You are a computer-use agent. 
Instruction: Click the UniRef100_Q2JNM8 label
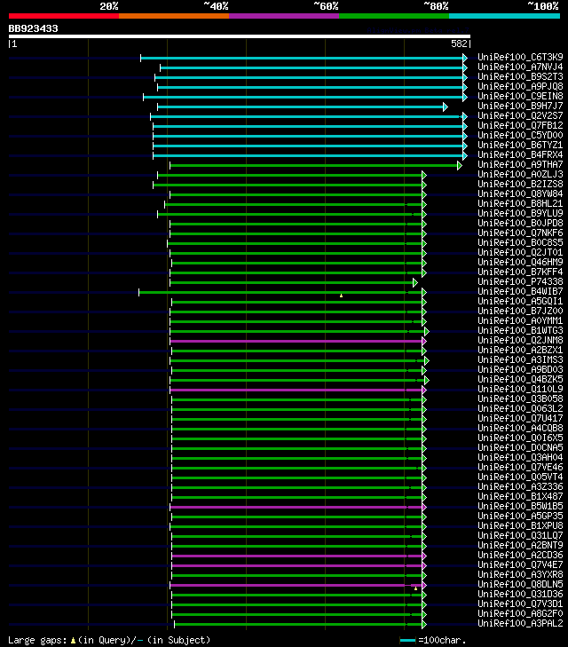tap(520, 341)
